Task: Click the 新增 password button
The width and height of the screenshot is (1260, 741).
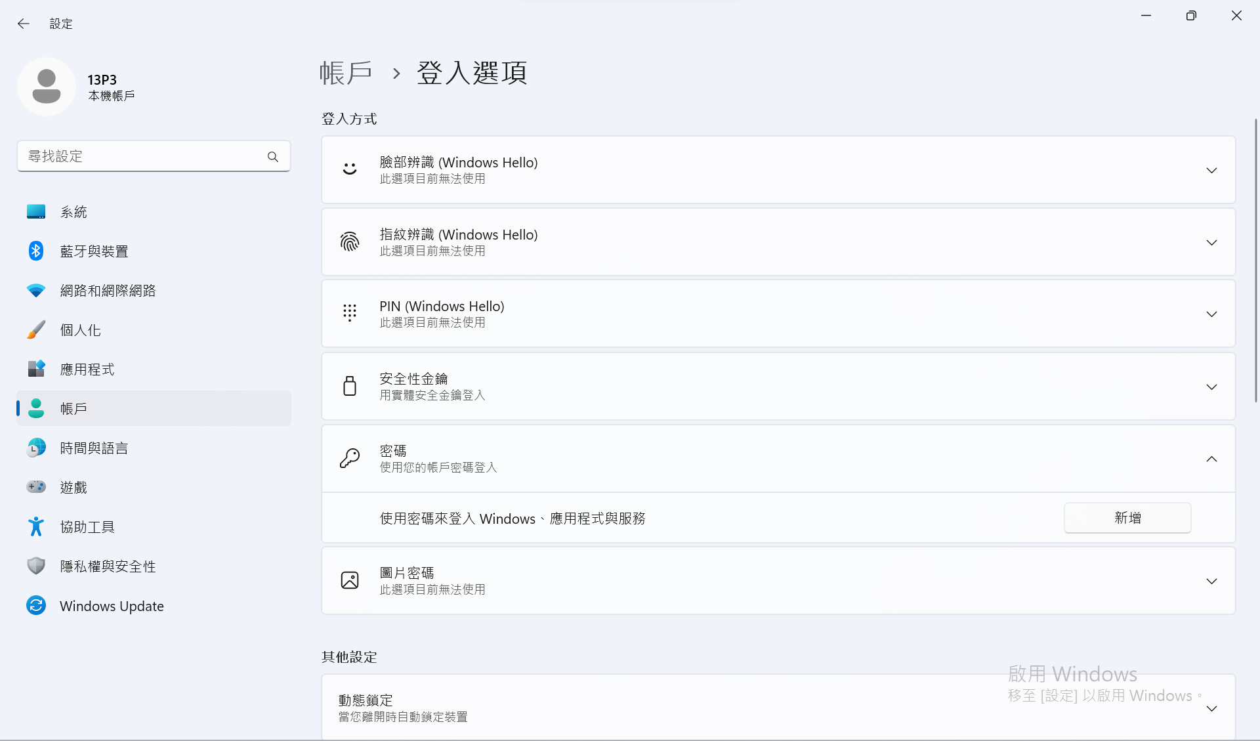Action: point(1127,518)
